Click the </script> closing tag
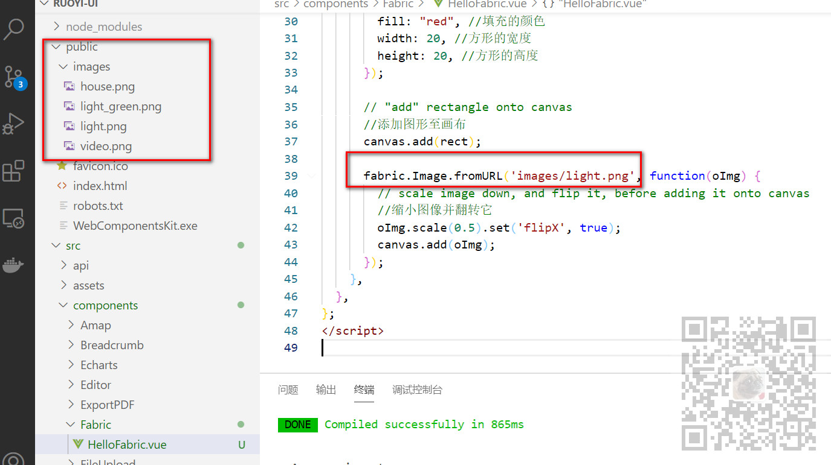The image size is (831, 465). click(353, 331)
